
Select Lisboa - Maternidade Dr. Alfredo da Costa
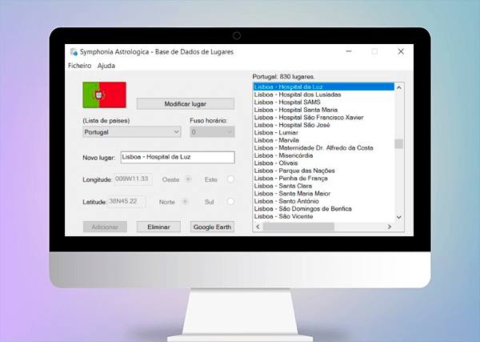[324, 148]
